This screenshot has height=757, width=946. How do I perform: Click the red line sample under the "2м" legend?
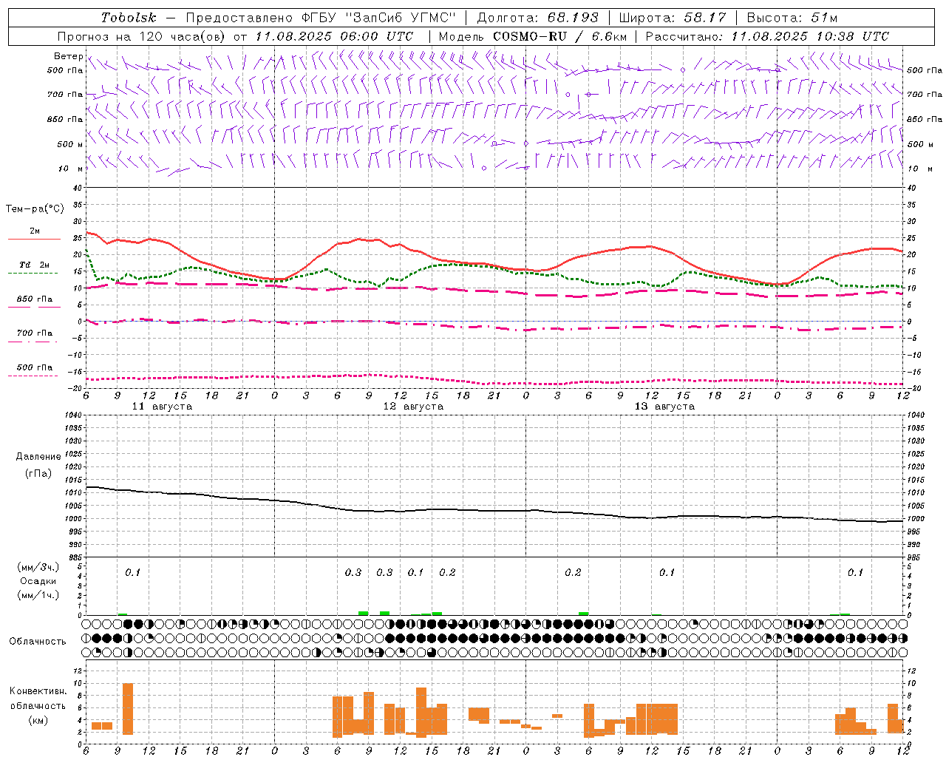[x=34, y=240]
